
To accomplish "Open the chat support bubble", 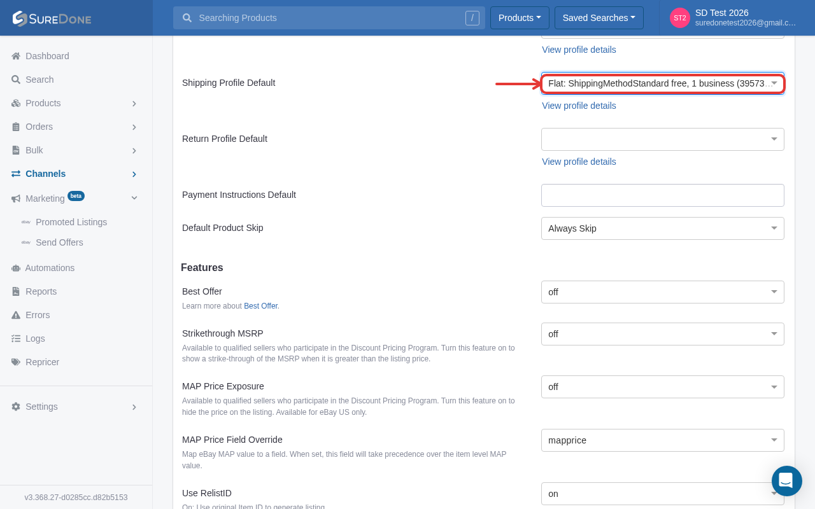I will click(x=787, y=481).
